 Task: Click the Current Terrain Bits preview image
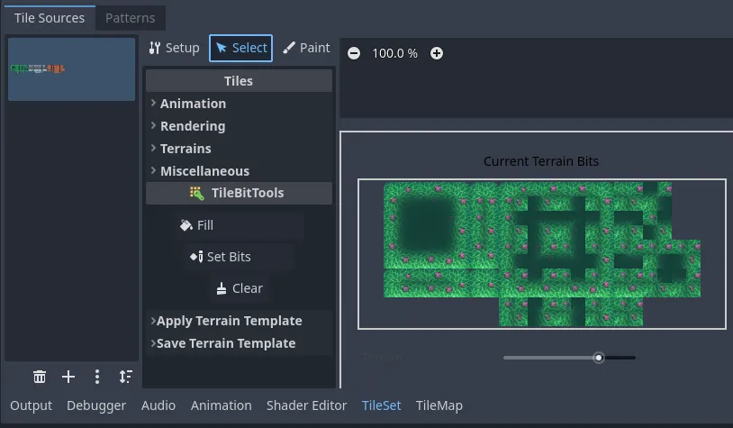[x=542, y=254]
